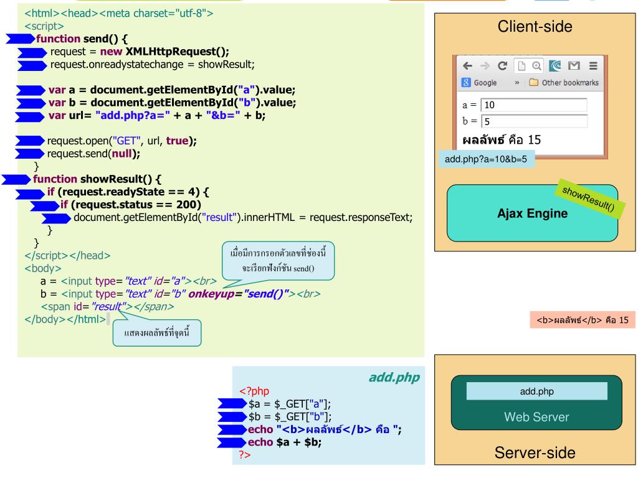
Task: Click the "function send() {" code line
Action: 82,39
